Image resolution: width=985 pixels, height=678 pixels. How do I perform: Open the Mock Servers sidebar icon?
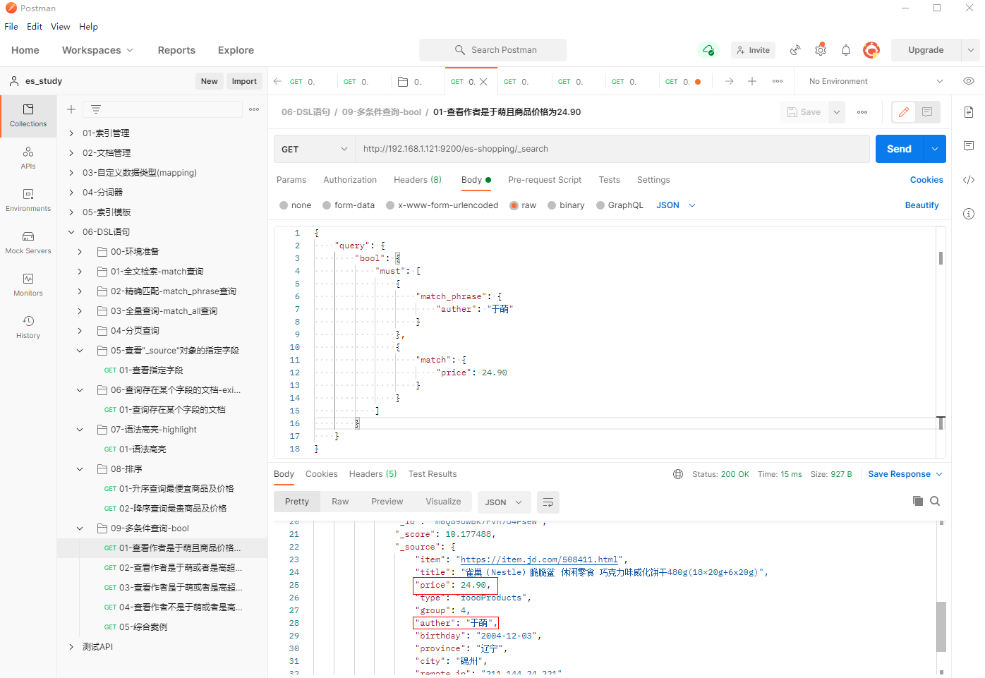point(28,242)
